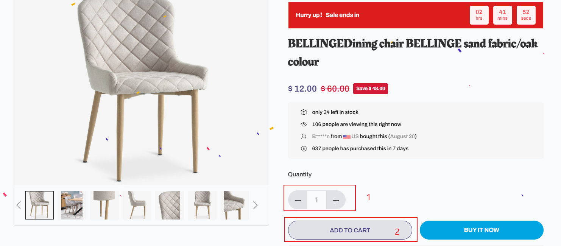561x246 pixels.
Task: Click the Save $48.00 badge
Action: tap(370, 89)
